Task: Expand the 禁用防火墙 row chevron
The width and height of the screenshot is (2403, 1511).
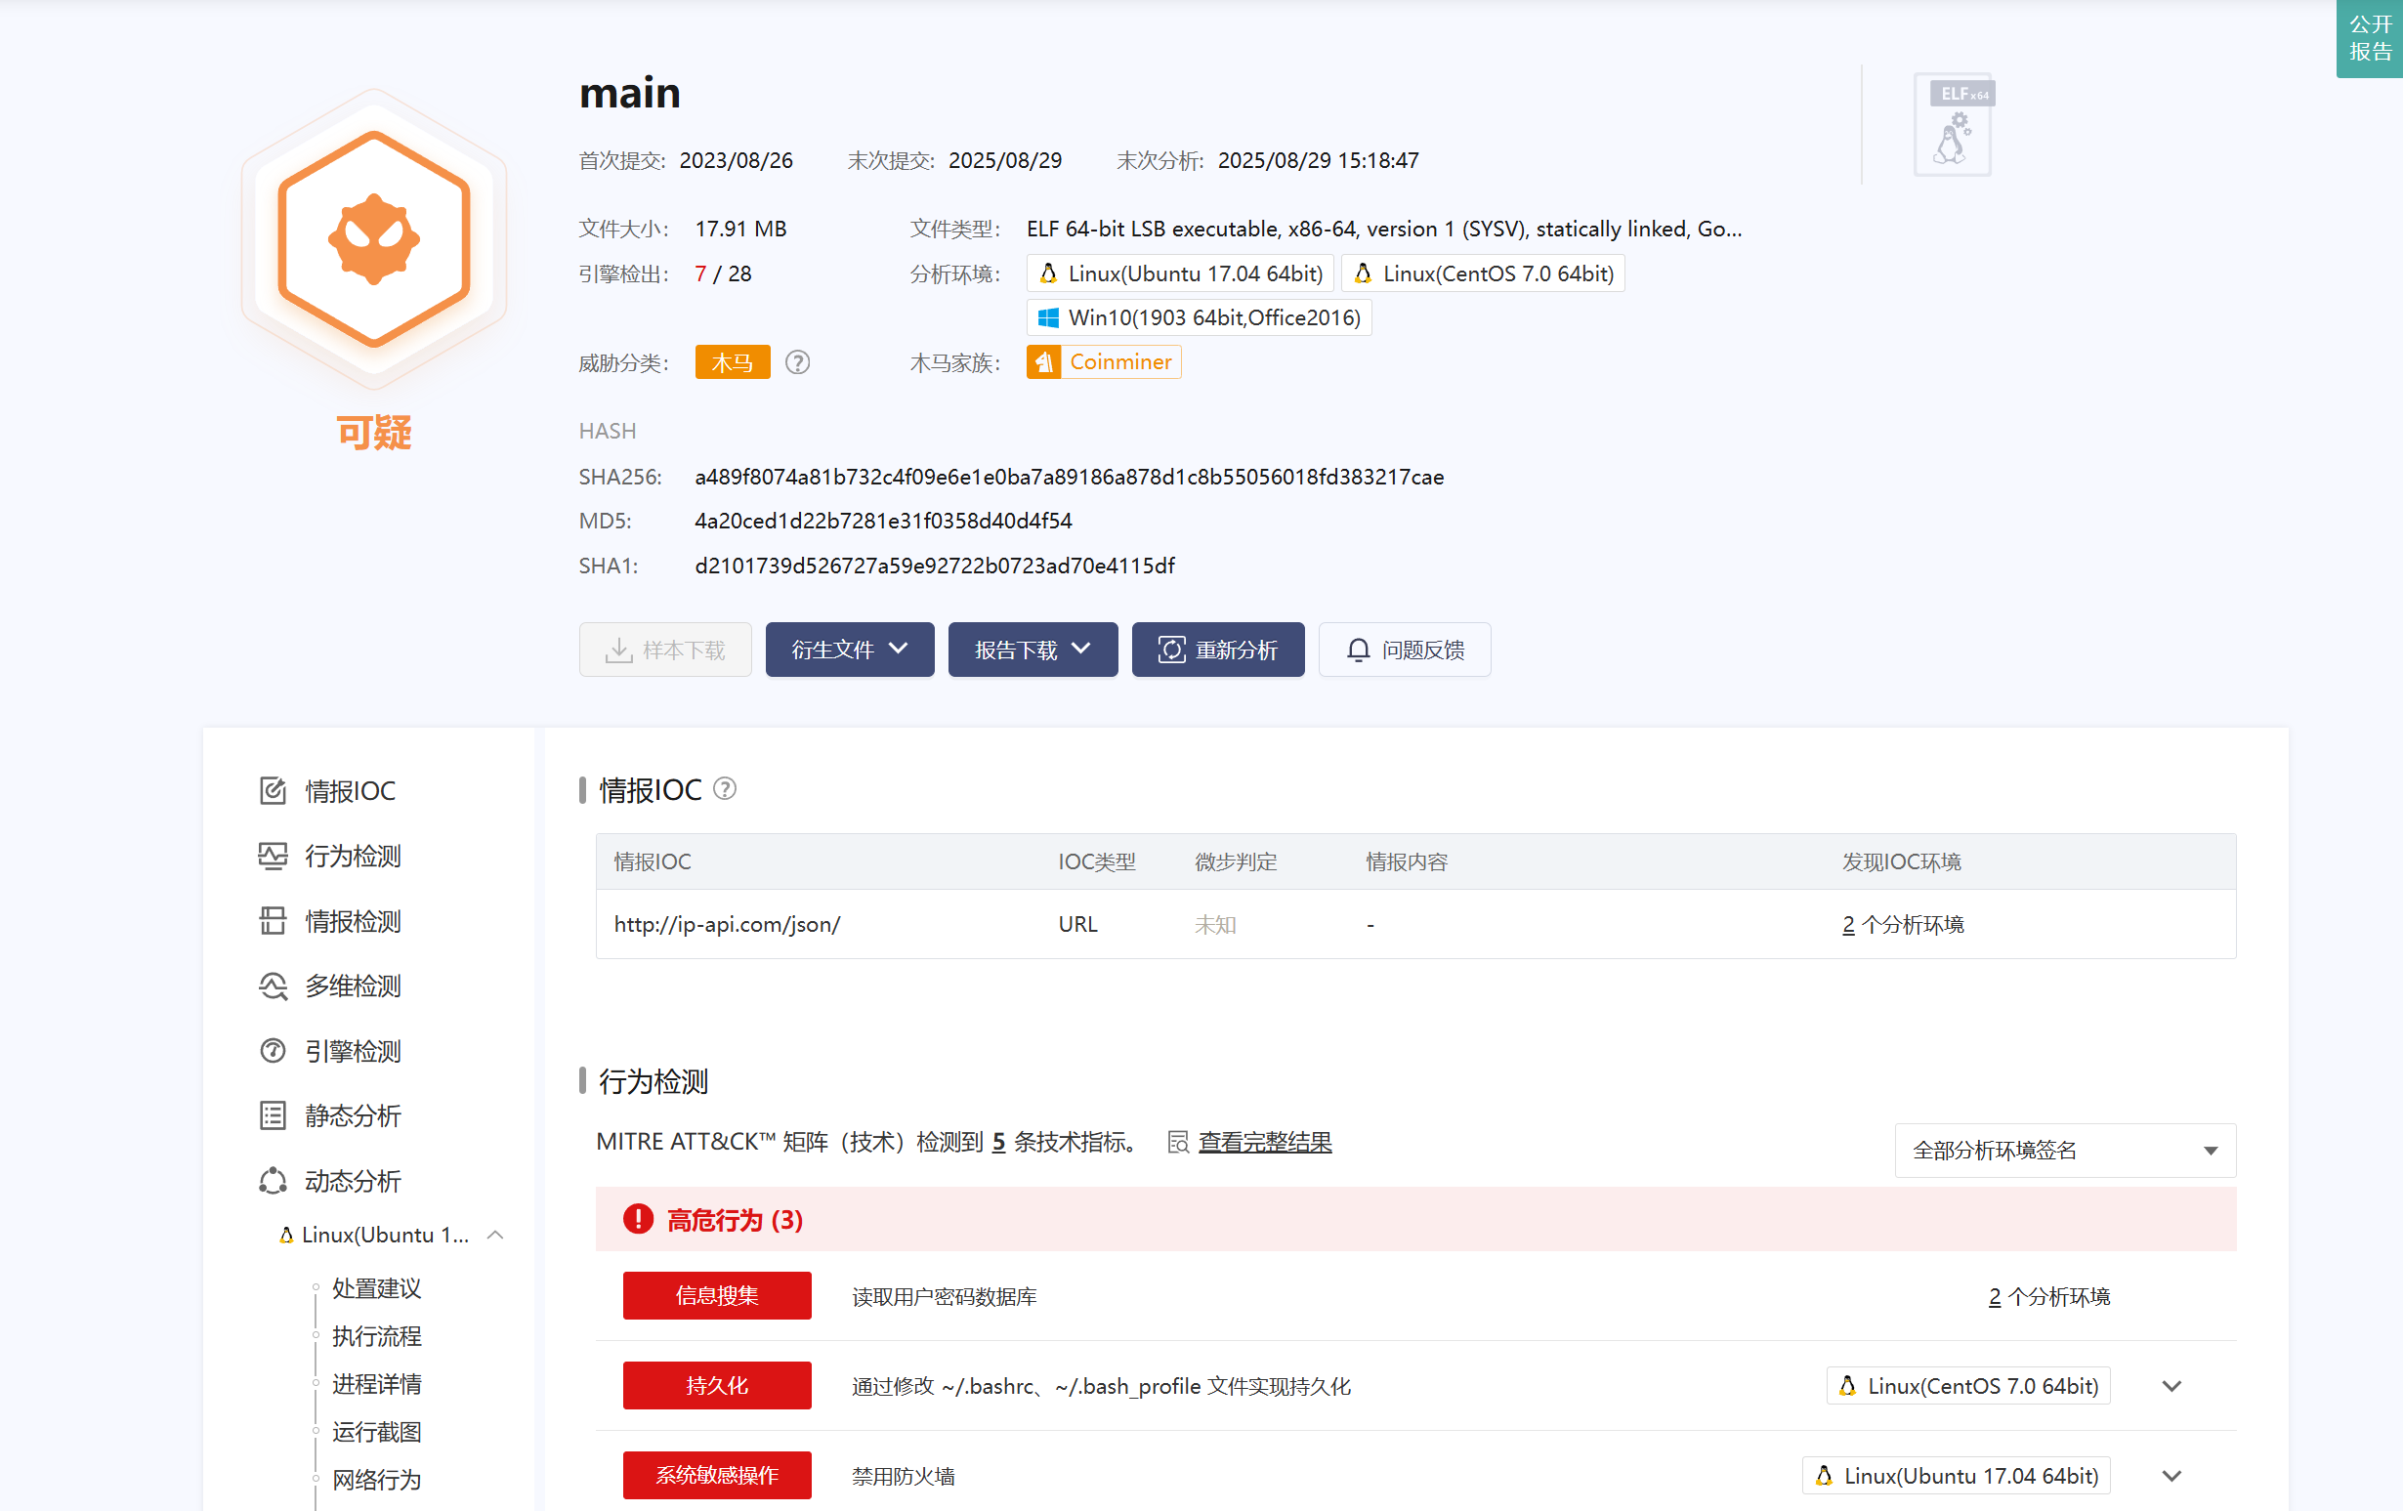Action: tap(2171, 1475)
